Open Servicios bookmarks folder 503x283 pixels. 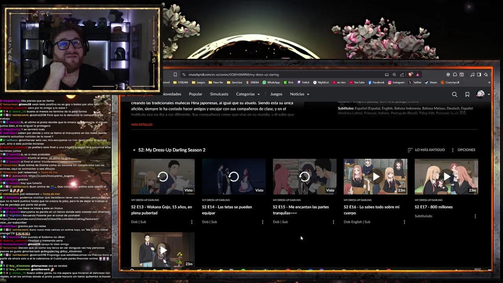[x=234, y=83]
